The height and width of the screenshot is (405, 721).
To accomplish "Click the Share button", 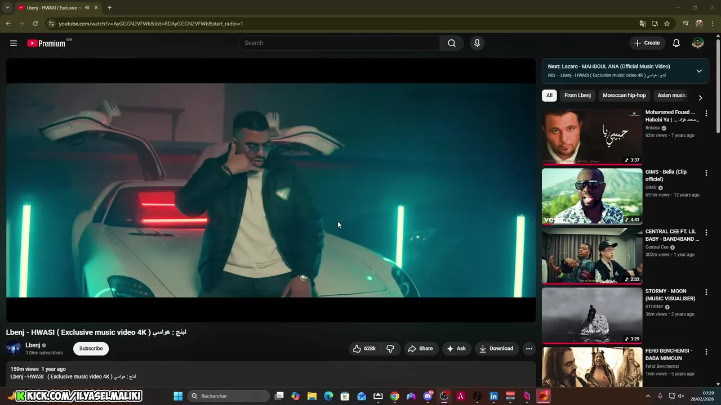I will click(x=420, y=349).
